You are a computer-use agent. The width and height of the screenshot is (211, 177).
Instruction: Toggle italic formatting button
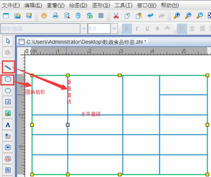click(x=137, y=28)
